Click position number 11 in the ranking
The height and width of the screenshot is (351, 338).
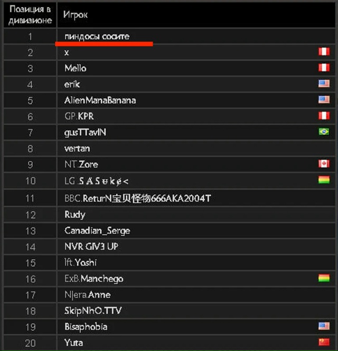30,198
